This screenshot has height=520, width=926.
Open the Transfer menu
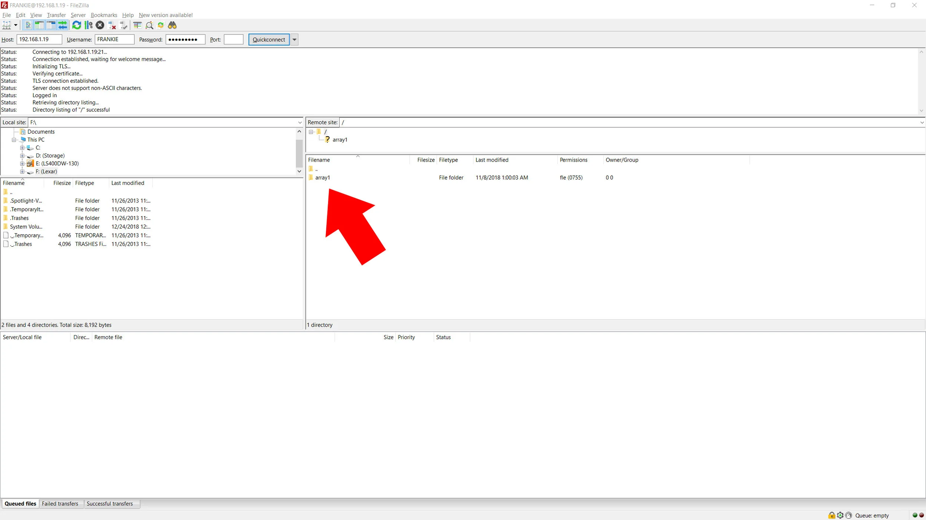tap(56, 15)
